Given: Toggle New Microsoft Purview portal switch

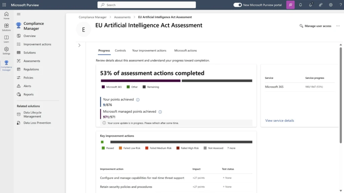Looking at the screenshot, I should [x=237, y=5].
